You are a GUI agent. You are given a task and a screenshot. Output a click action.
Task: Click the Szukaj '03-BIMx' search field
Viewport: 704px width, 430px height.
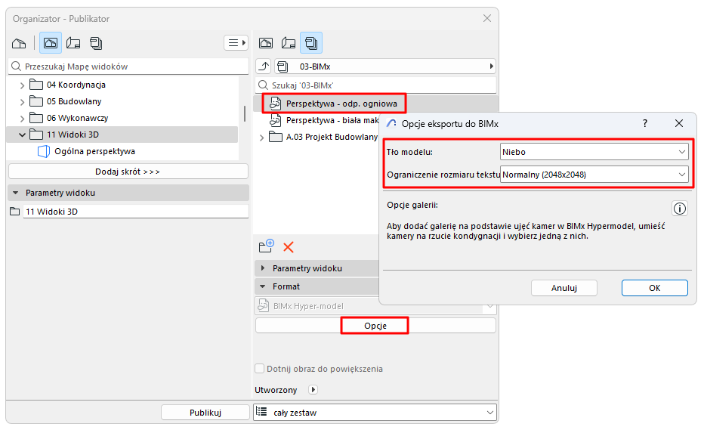click(376, 85)
